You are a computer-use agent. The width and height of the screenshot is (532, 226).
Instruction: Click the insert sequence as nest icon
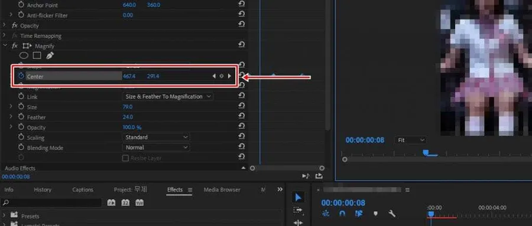(326, 214)
